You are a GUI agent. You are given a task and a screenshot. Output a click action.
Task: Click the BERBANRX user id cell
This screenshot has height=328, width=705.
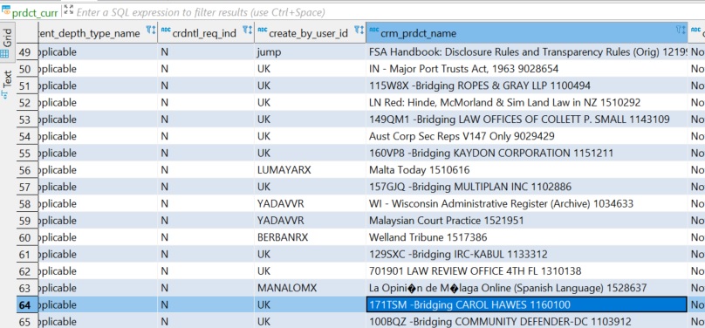(310, 237)
